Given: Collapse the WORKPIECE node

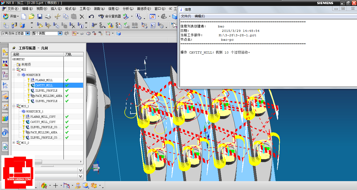Looking at the screenshot, I should [x=19, y=75].
